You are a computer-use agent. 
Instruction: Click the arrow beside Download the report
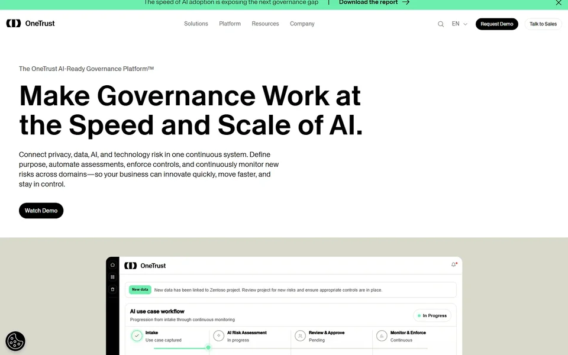406,2
